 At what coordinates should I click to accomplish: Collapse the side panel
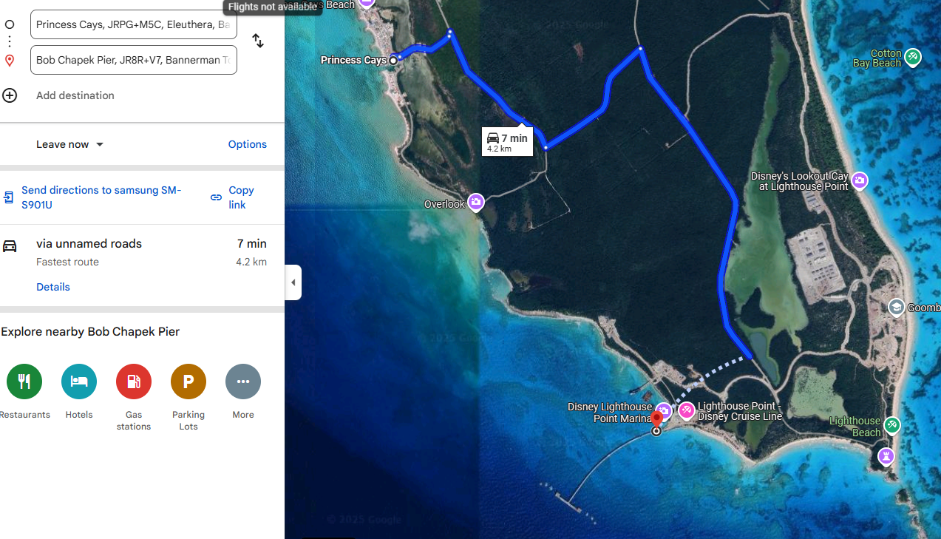pos(293,282)
